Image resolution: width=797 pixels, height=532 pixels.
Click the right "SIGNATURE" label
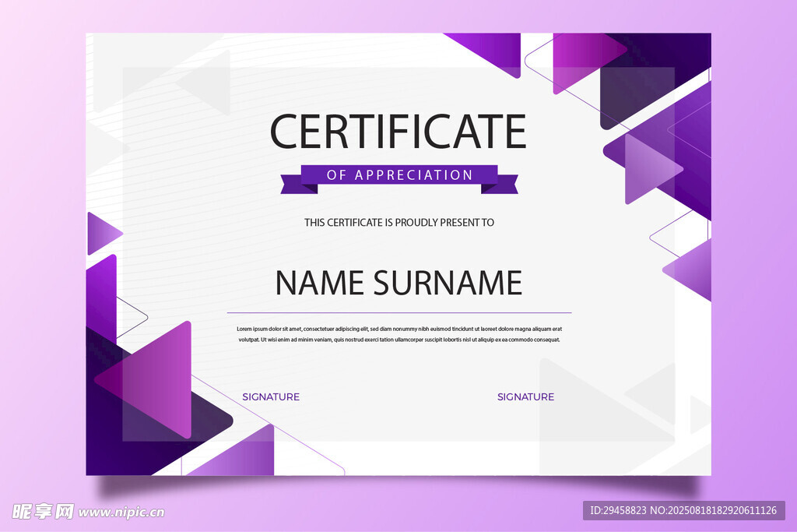525,396
